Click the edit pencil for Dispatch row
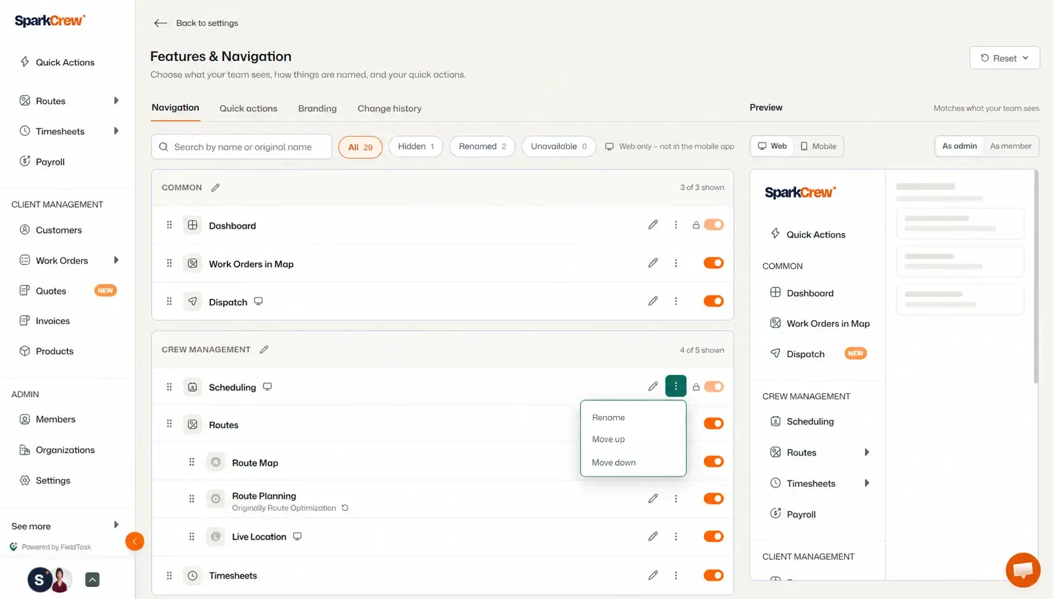 coord(653,301)
